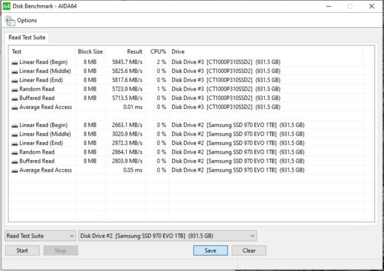Image resolution: width=384 pixels, height=271 pixels.
Task: Click drive icon beside 0.05 ms Average Read Access
Action: click(15, 170)
